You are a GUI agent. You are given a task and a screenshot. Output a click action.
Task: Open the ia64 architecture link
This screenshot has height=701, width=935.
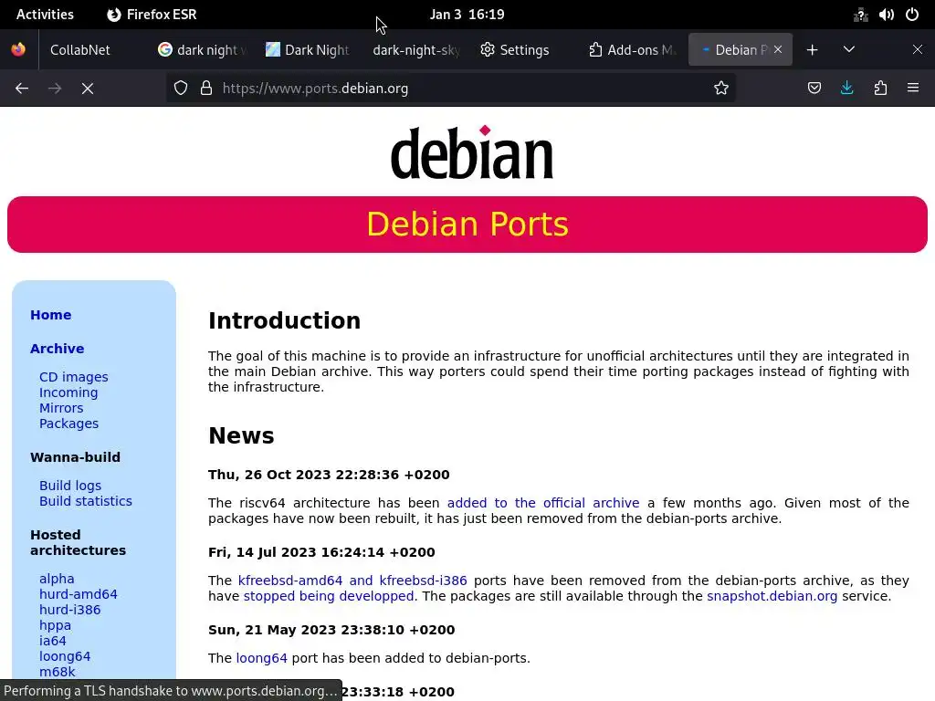tap(52, 641)
